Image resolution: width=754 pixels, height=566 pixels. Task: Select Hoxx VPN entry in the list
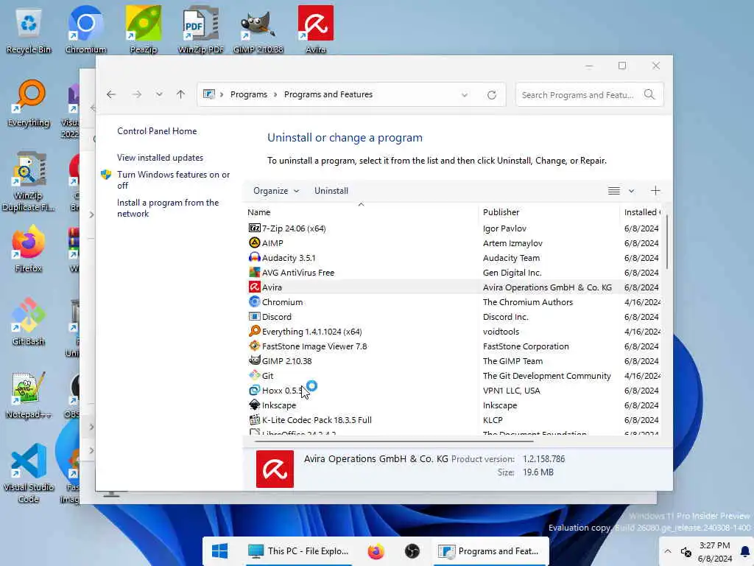pyautogui.click(x=452, y=391)
